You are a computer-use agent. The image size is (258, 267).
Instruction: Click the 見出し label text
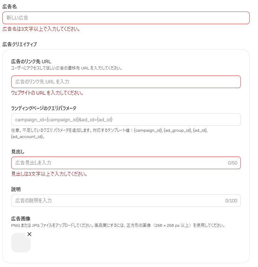point(18,152)
